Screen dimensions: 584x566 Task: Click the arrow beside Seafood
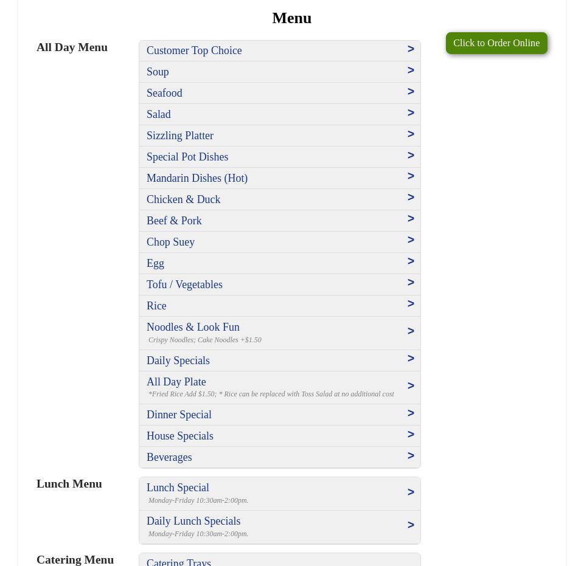411,92
